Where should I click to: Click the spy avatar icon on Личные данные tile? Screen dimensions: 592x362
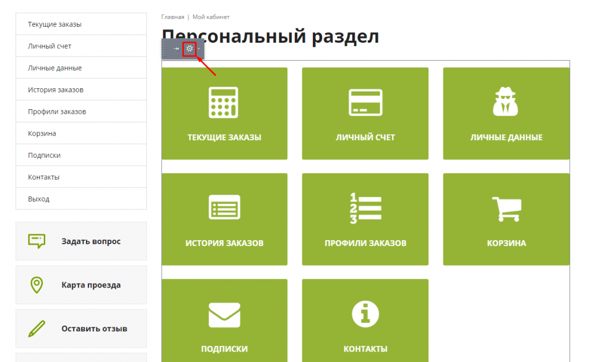[505, 102]
